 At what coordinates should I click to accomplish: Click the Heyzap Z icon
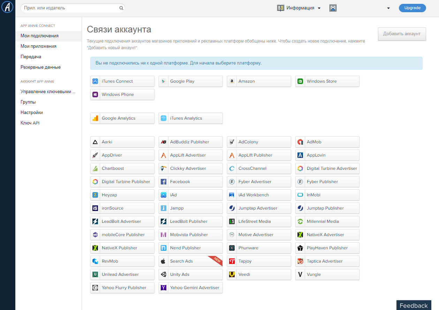click(x=95, y=195)
